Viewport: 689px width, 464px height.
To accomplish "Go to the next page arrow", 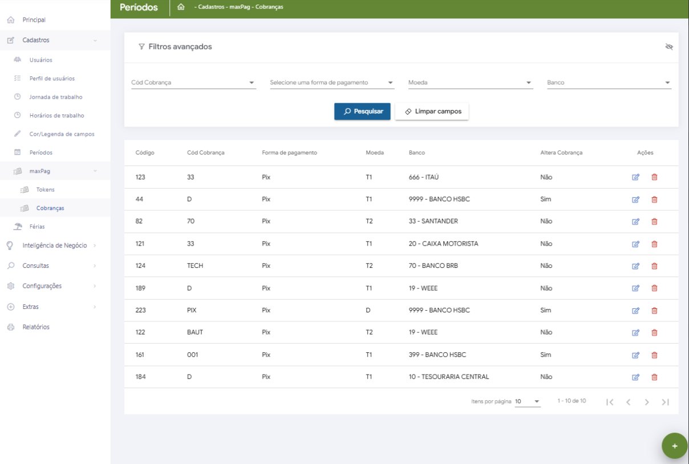I will click(x=647, y=402).
